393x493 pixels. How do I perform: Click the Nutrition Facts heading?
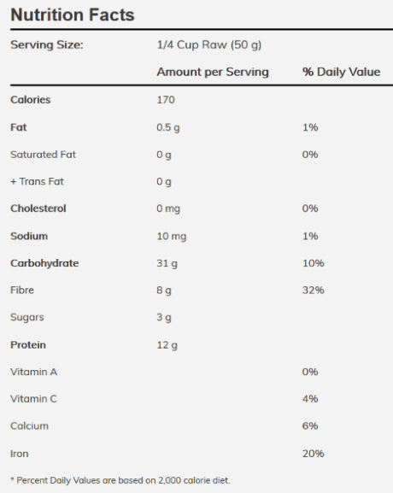(73, 15)
